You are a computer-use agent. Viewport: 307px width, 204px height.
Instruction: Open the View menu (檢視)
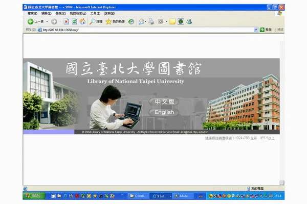point(60,13)
